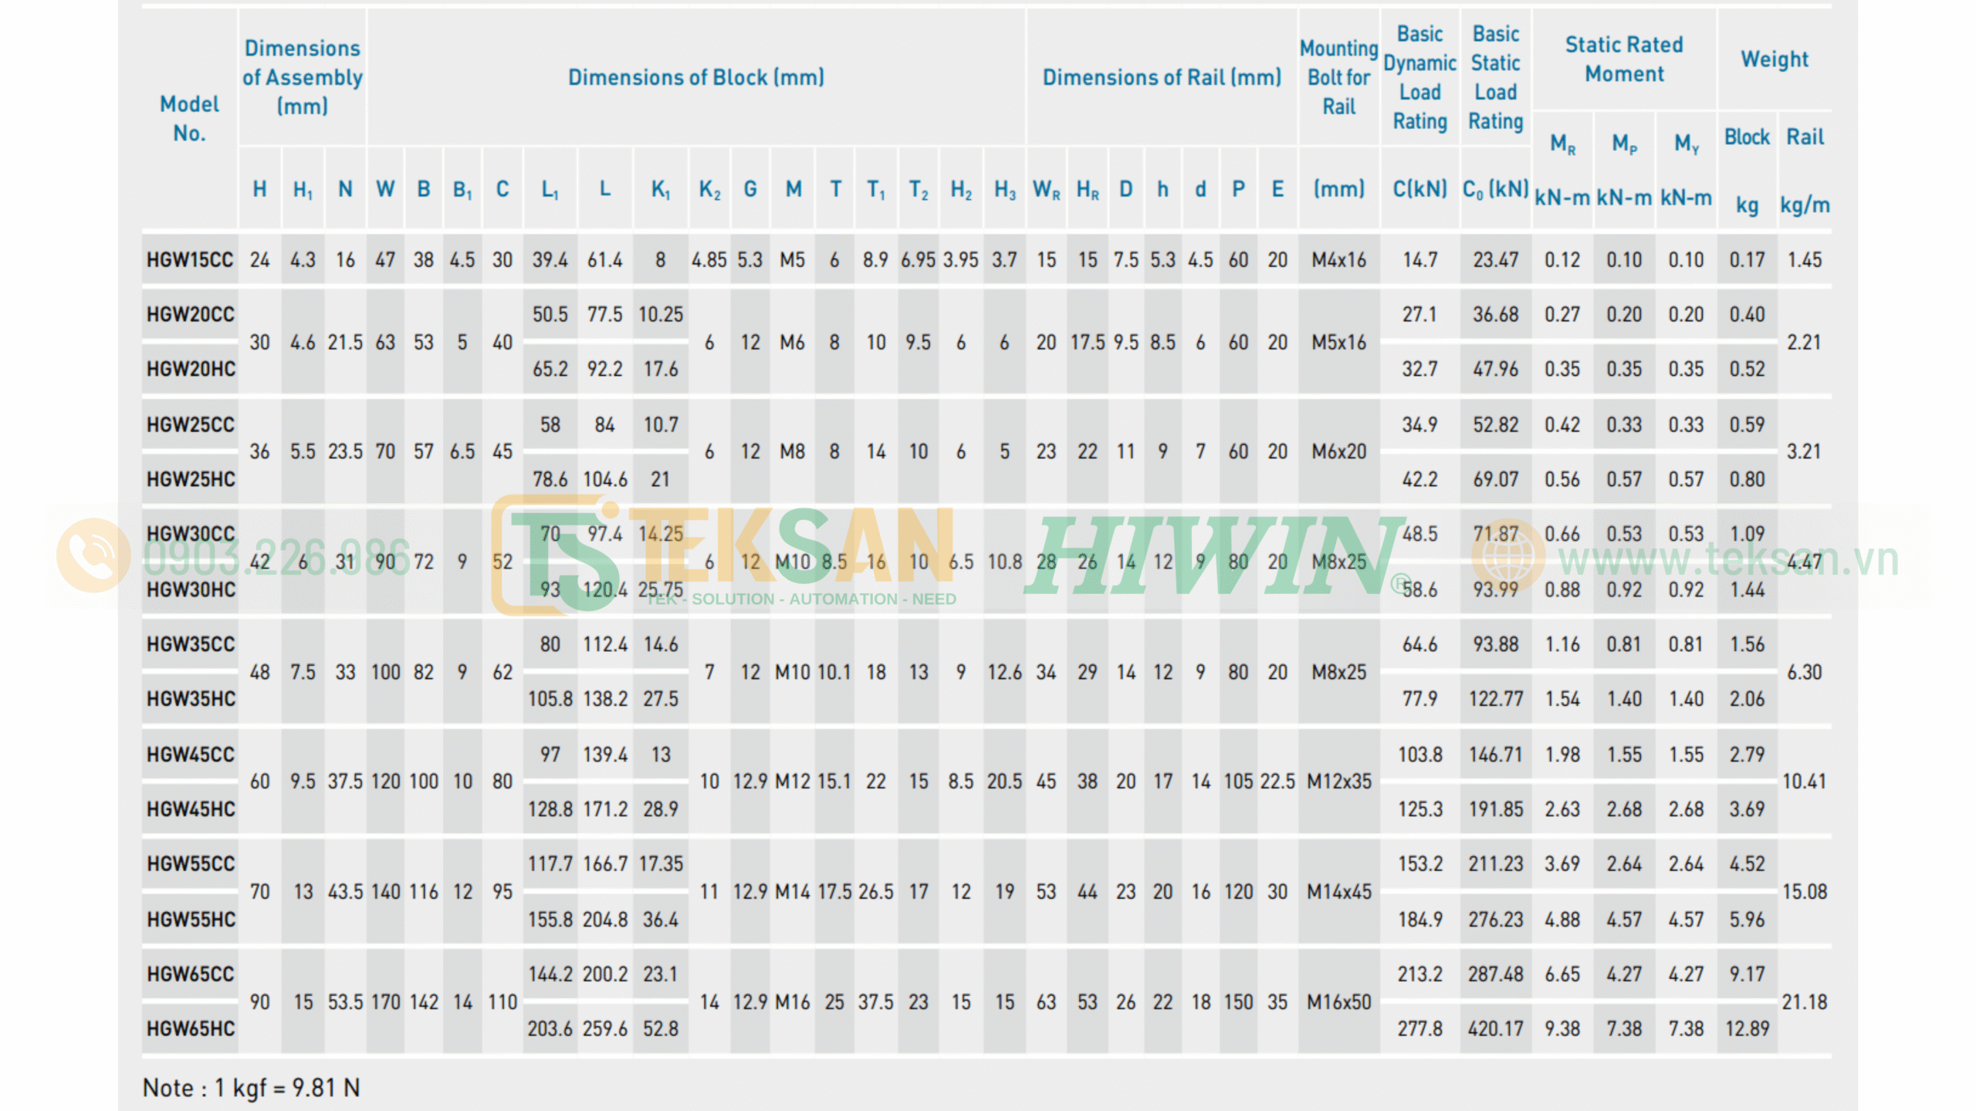Click the HGW55HC model name

pyautogui.click(x=191, y=920)
